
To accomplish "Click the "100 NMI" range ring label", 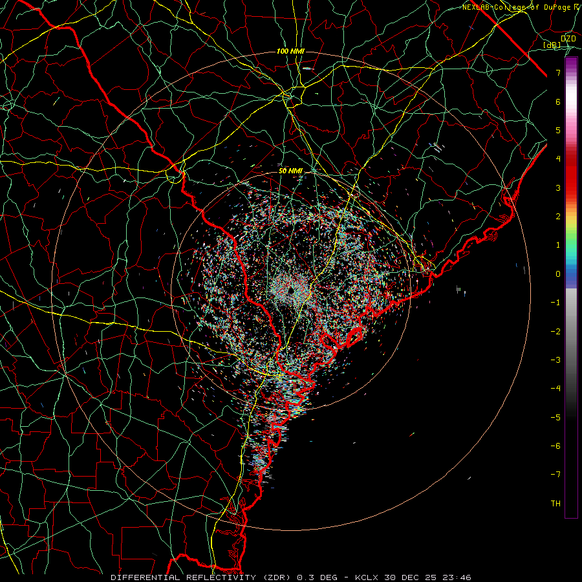I will click(x=290, y=51).
